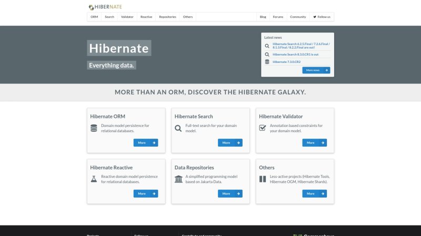
Task: Go to the Blog link
Action: [263, 17]
